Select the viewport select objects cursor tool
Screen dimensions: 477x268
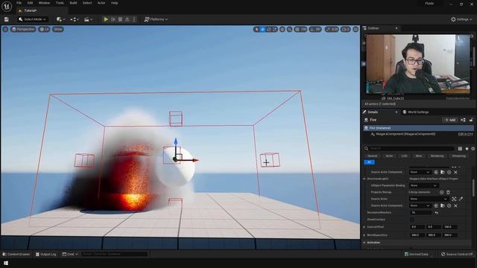(x=256, y=30)
